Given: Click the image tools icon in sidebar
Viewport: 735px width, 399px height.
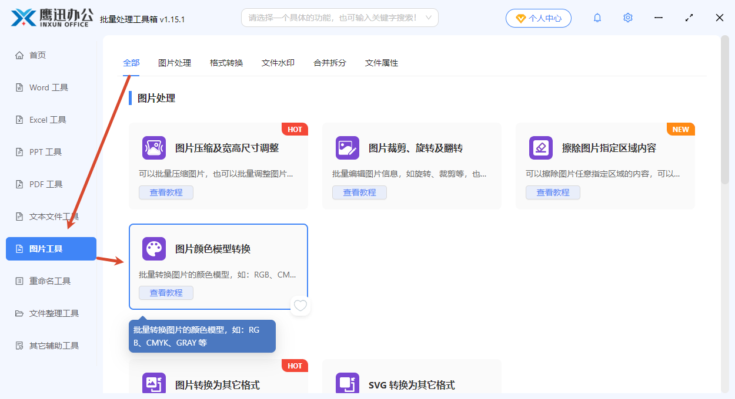Looking at the screenshot, I should (19, 249).
